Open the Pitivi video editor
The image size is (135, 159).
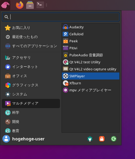coord(90,48)
